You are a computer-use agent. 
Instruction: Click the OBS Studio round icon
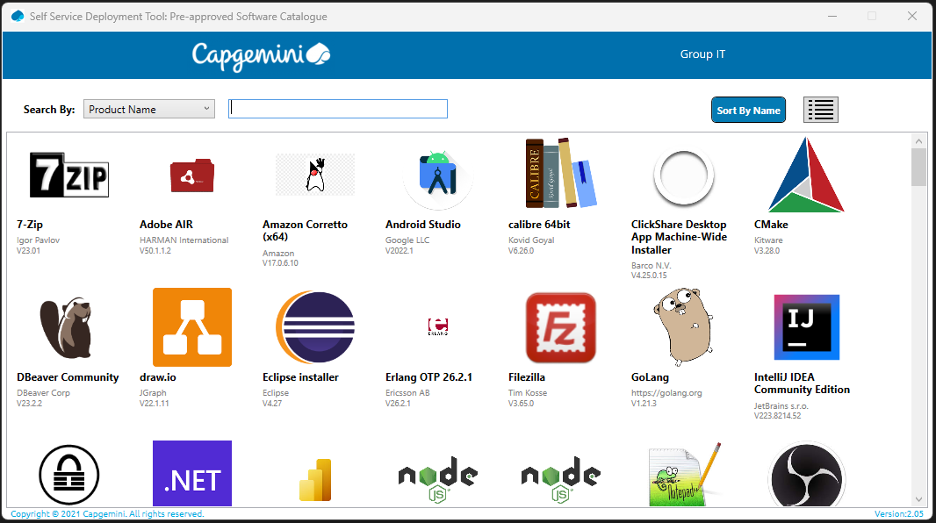[806, 475]
